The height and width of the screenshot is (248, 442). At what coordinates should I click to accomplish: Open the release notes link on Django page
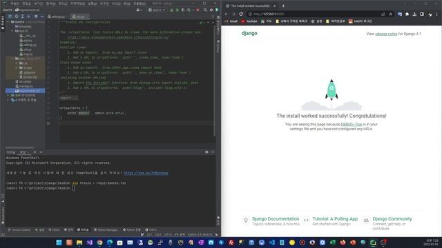pos(386,34)
